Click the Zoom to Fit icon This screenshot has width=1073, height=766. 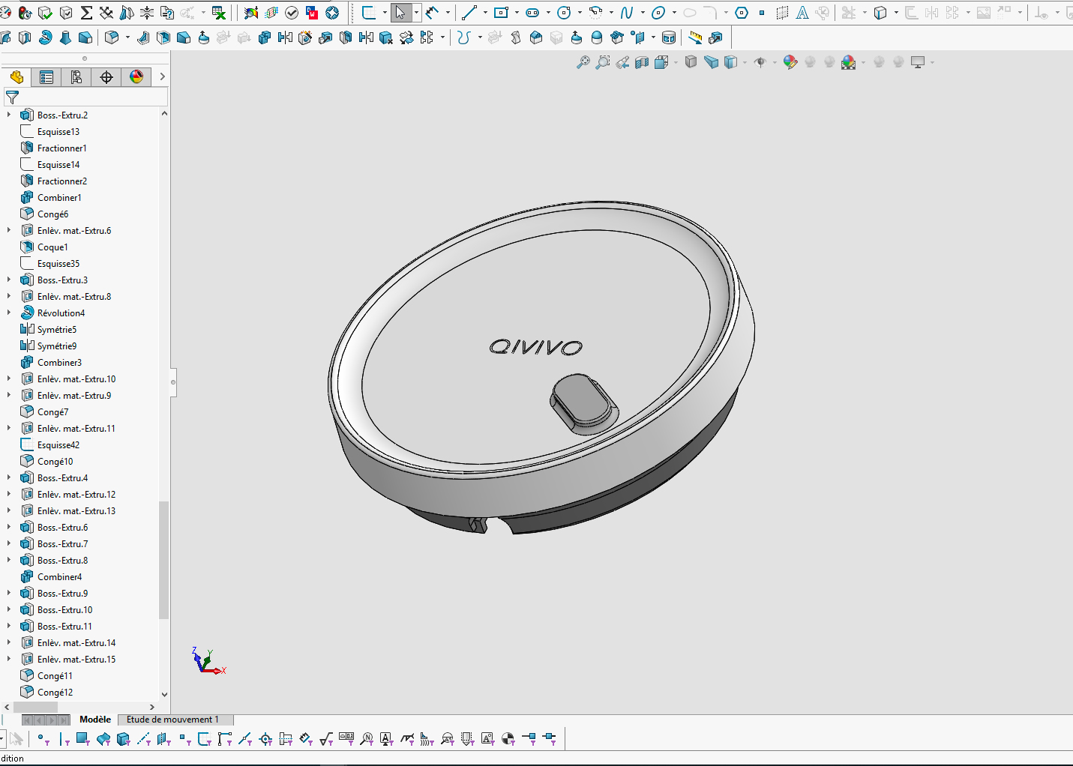pyautogui.click(x=583, y=62)
